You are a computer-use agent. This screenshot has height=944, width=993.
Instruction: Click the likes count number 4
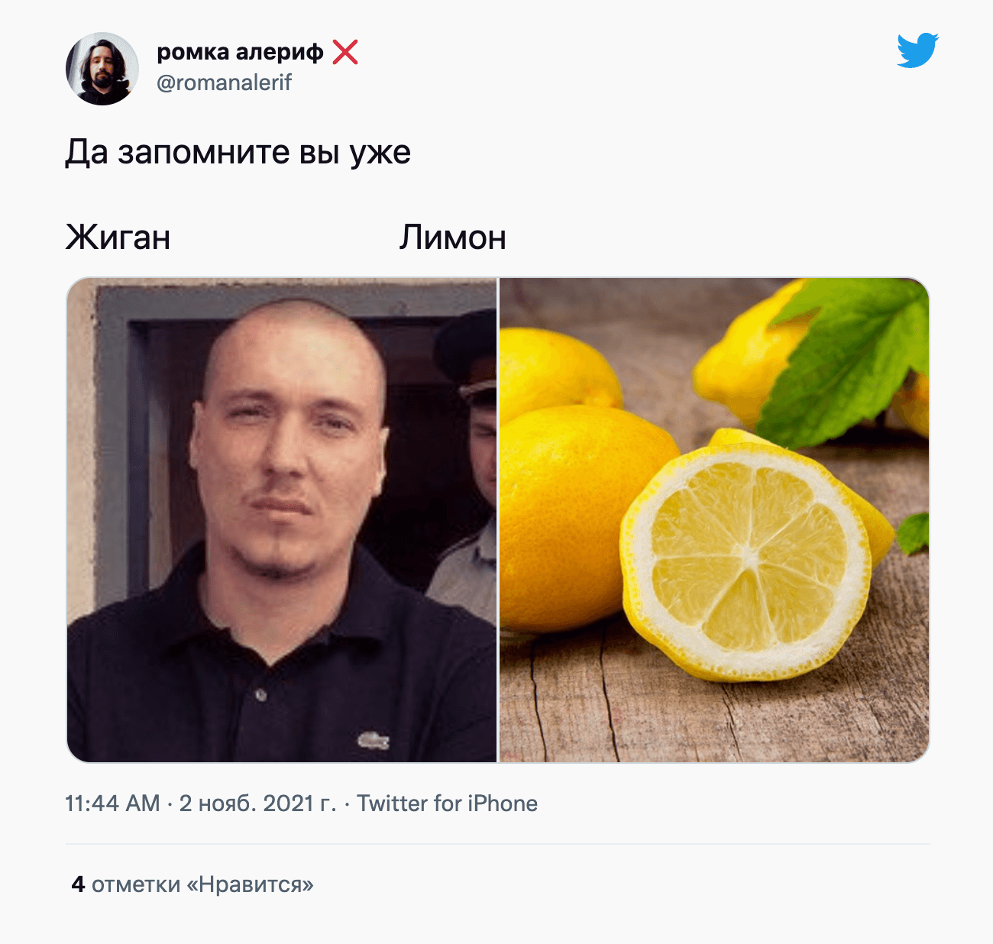[x=78, y=884]
